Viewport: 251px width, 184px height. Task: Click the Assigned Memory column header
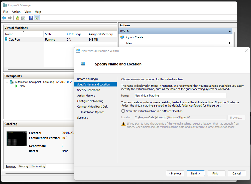[x=102, y=34]
